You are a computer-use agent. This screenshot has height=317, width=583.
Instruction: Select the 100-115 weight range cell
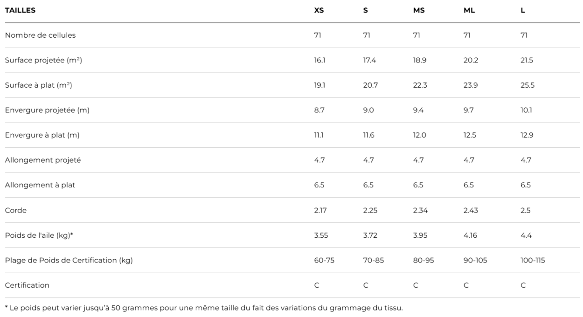pos(533,260)
